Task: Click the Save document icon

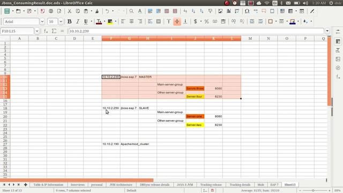Action: (29, 11)
